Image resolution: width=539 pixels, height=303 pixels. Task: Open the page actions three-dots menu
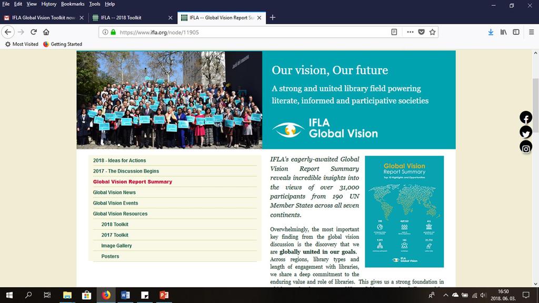[410, 32]
